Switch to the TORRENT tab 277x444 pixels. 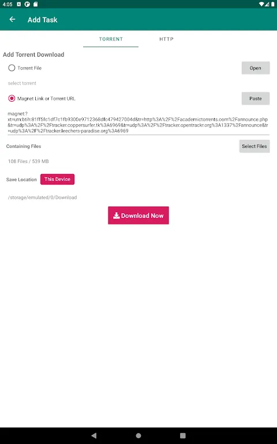(111, 39)
